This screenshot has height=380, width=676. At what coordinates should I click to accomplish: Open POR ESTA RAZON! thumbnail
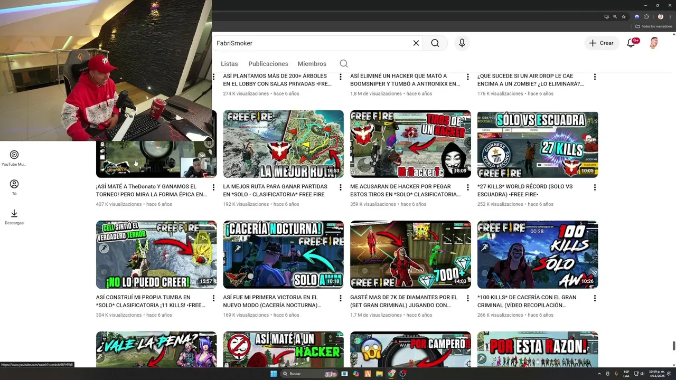pos(538,349)
